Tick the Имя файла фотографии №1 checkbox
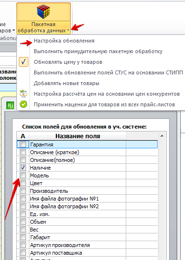Screen dimensions: 185x260 pyautogui.click(x=23, y=199)
